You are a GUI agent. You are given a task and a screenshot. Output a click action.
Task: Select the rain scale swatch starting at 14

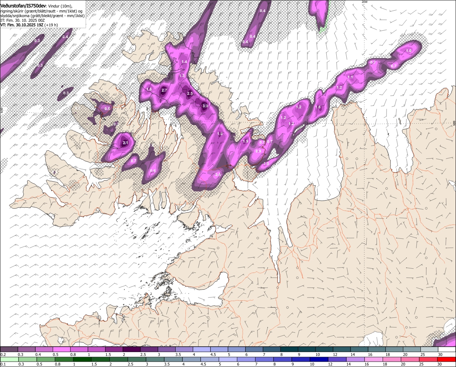point(356,359)
